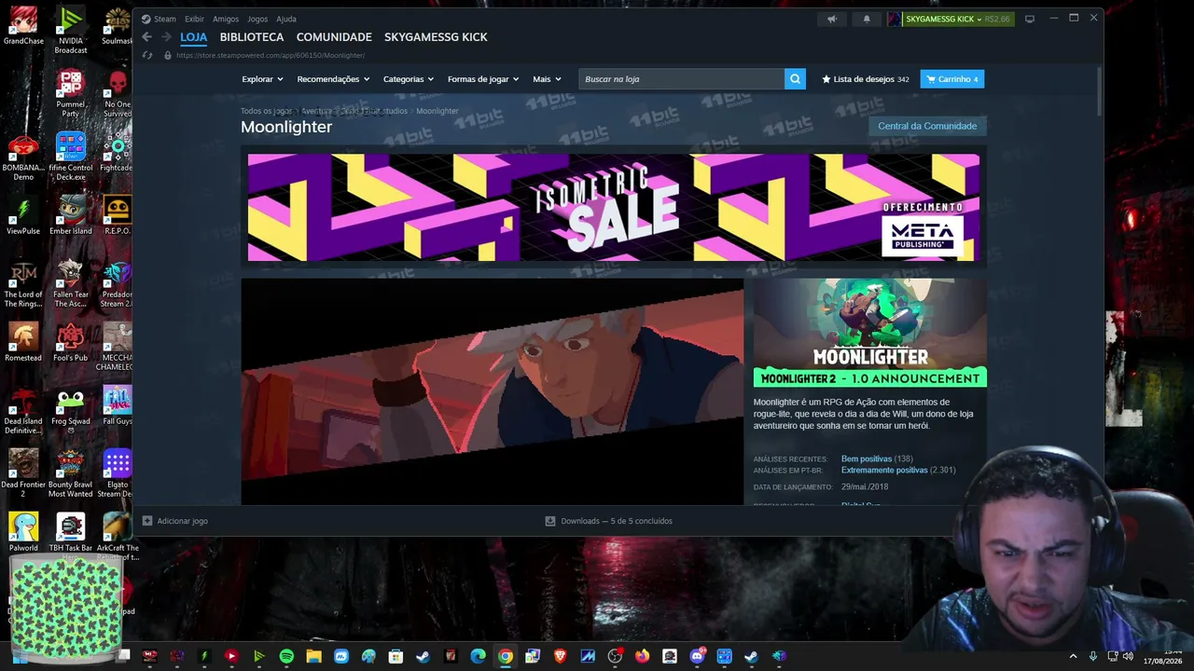This screenshot has width=1194, height=671.
Task: Expand the Mais dropdown
Action: tap(547, 79)
